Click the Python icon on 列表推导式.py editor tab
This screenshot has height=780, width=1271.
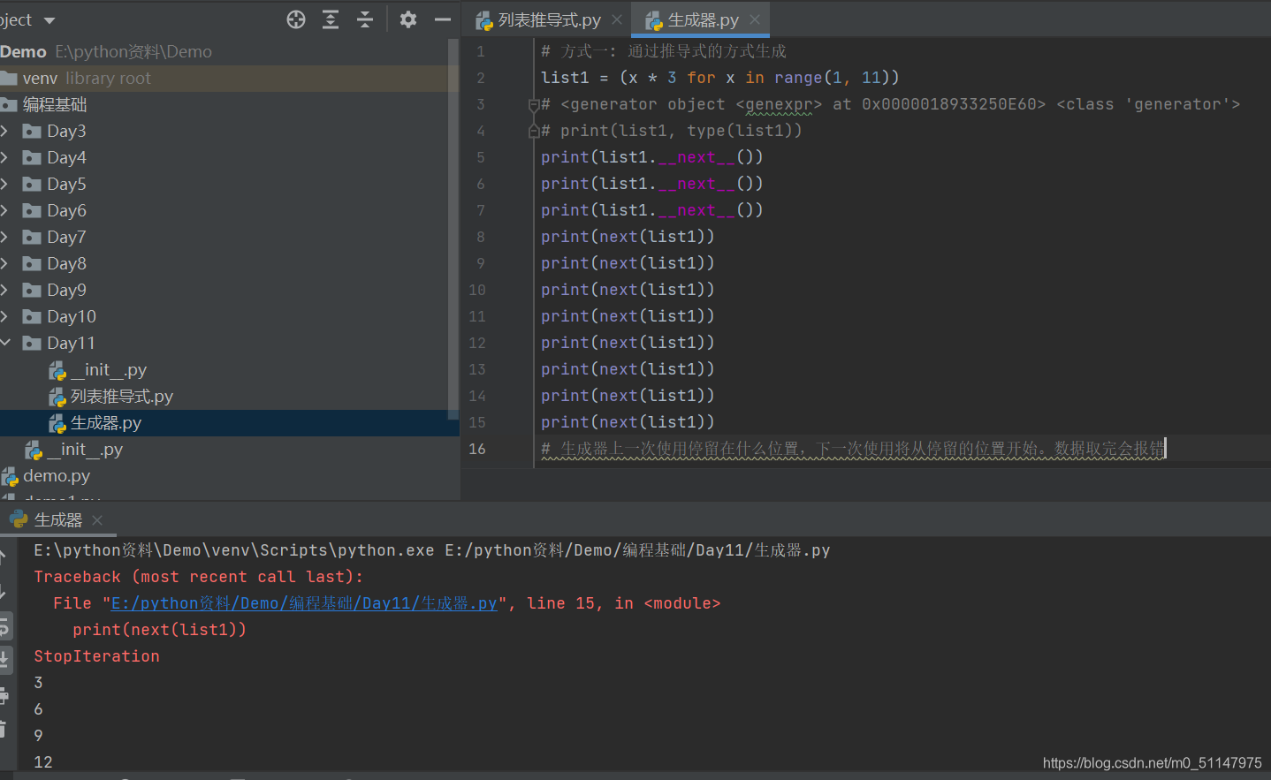point(484,20)
